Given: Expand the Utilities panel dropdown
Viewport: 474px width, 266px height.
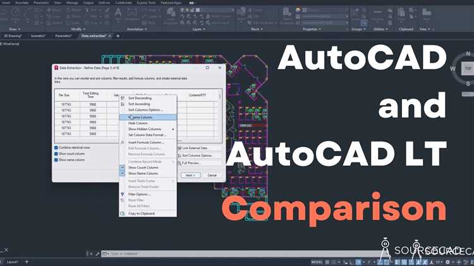Looking at the screenshot, I should (380, 29).
